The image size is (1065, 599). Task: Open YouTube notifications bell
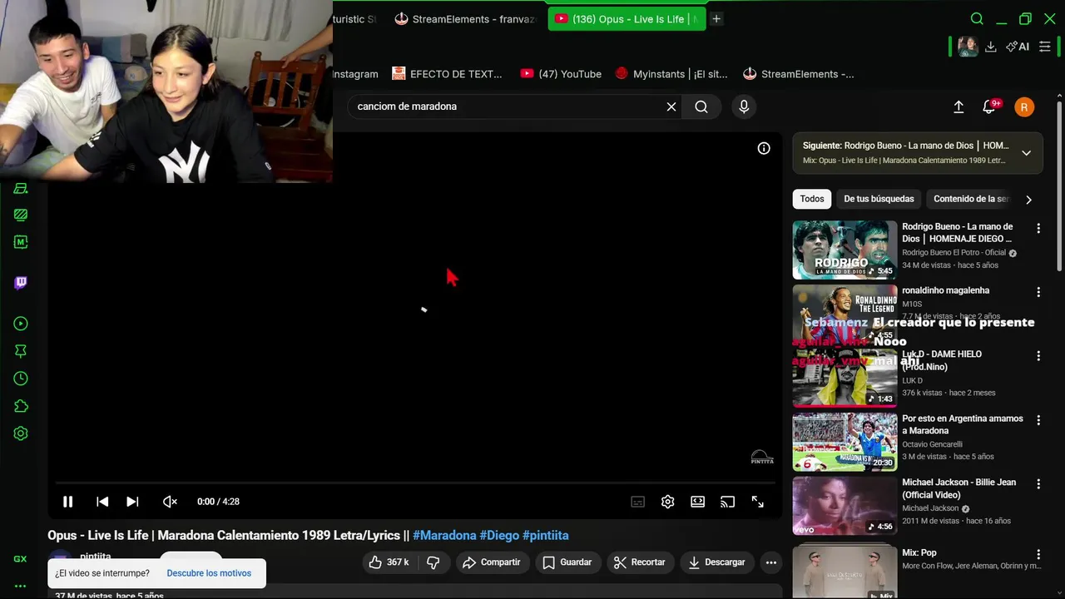(x=989, y=106)
